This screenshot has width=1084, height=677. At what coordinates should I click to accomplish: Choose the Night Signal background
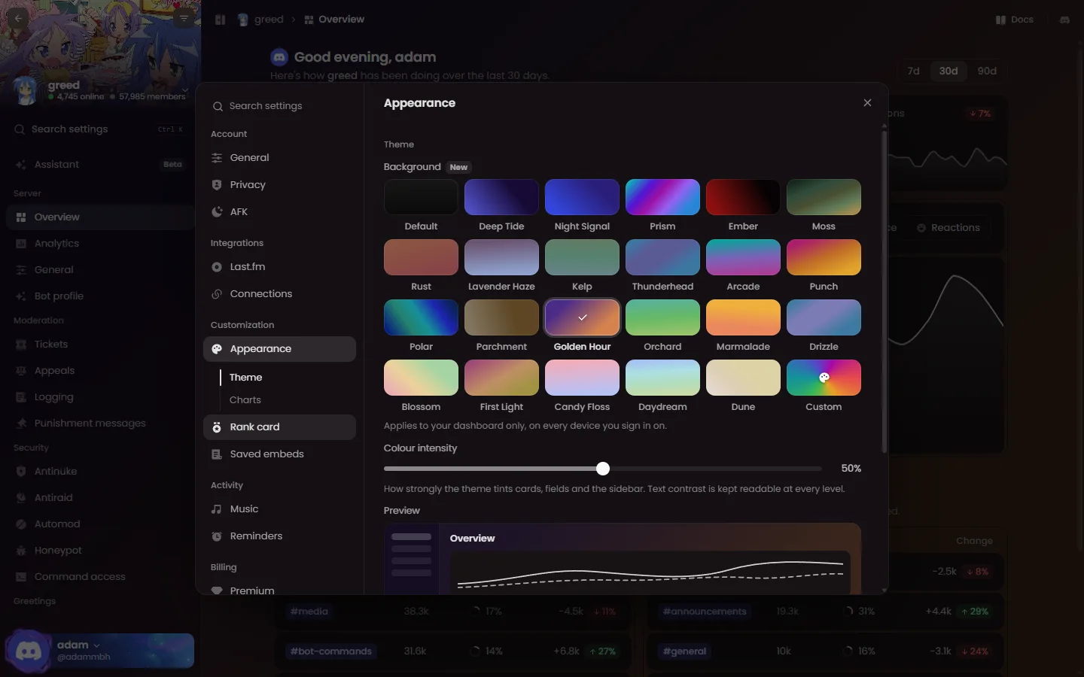point(582,197)
